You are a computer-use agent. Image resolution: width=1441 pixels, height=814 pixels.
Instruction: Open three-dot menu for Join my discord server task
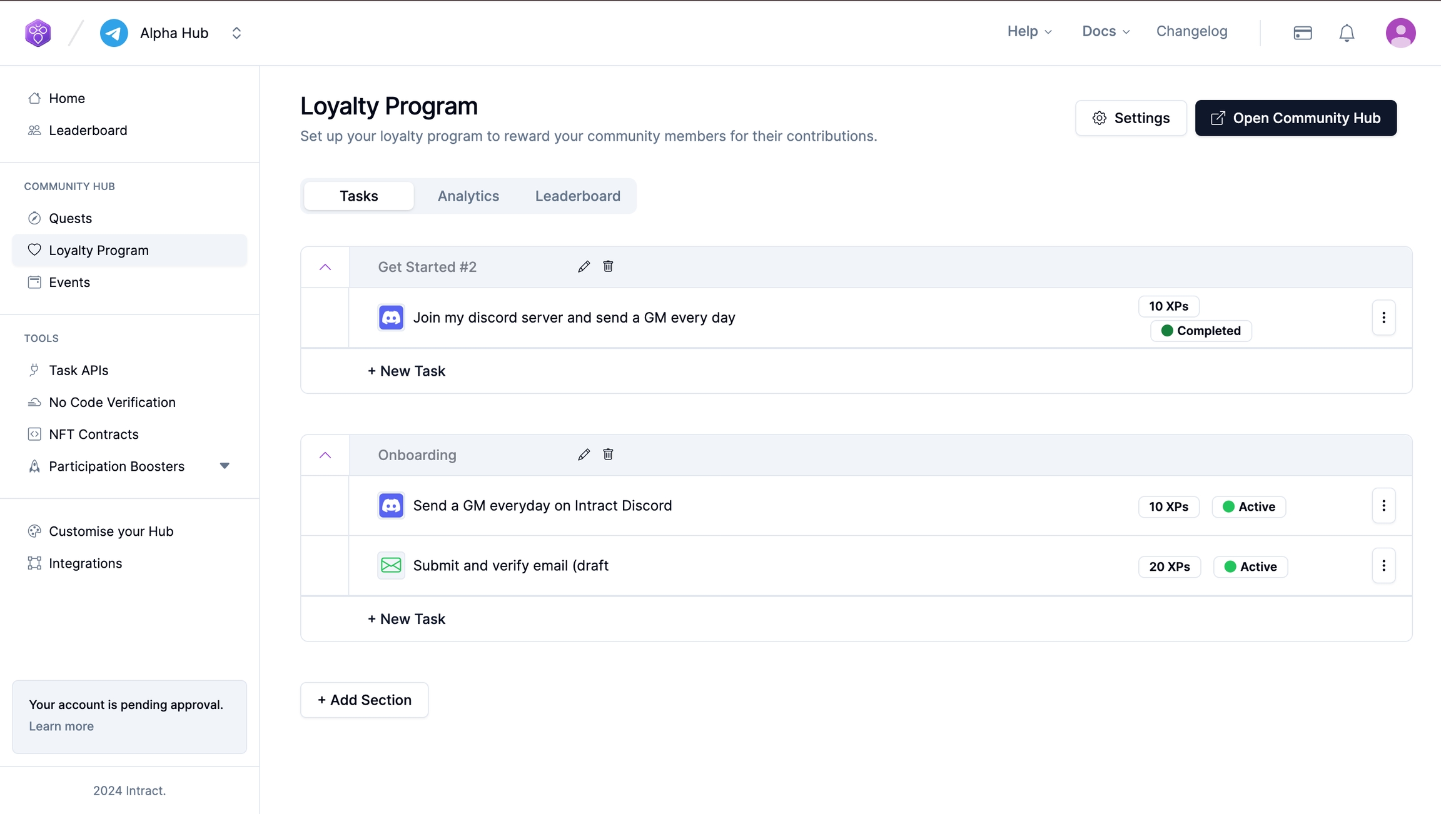click(x=1383, y=318)
